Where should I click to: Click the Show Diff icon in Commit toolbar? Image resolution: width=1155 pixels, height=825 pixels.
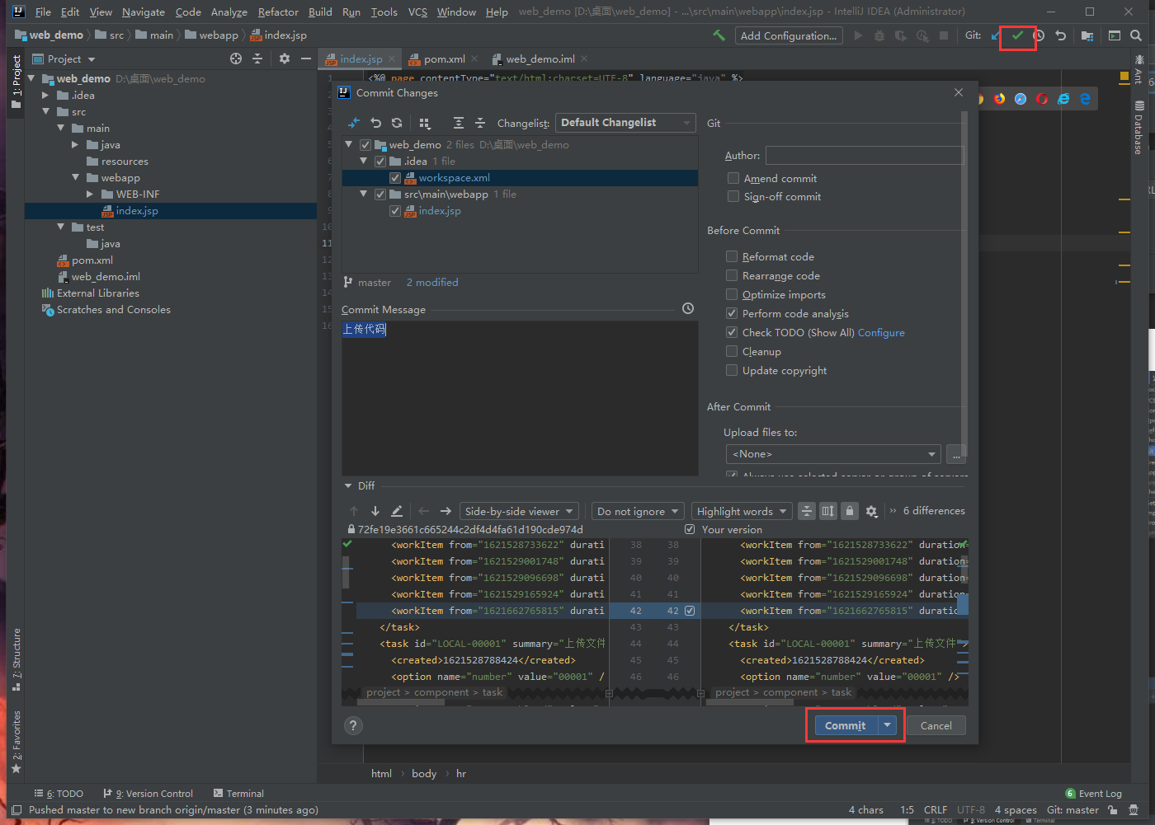click(354, 123)
